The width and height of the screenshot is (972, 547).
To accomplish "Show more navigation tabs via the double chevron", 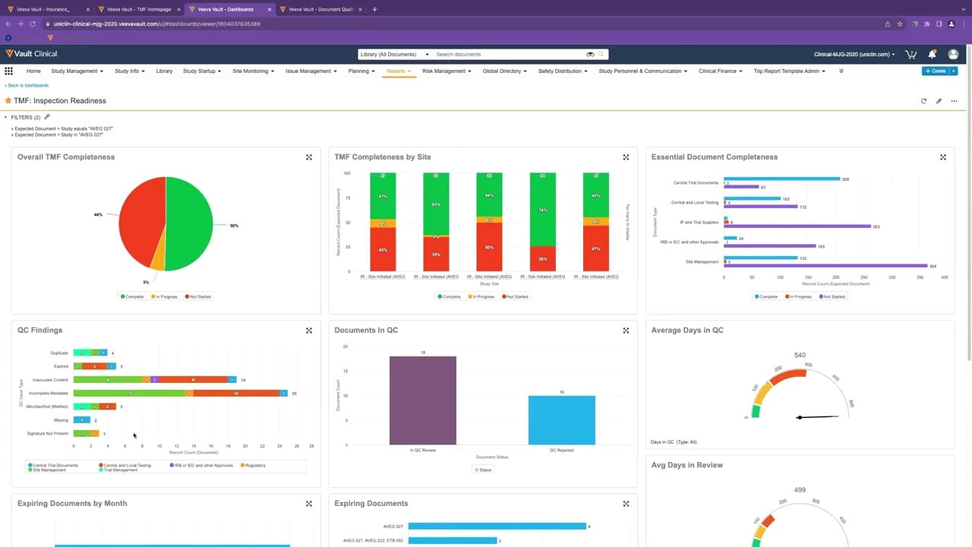I will tap(841, 71).
